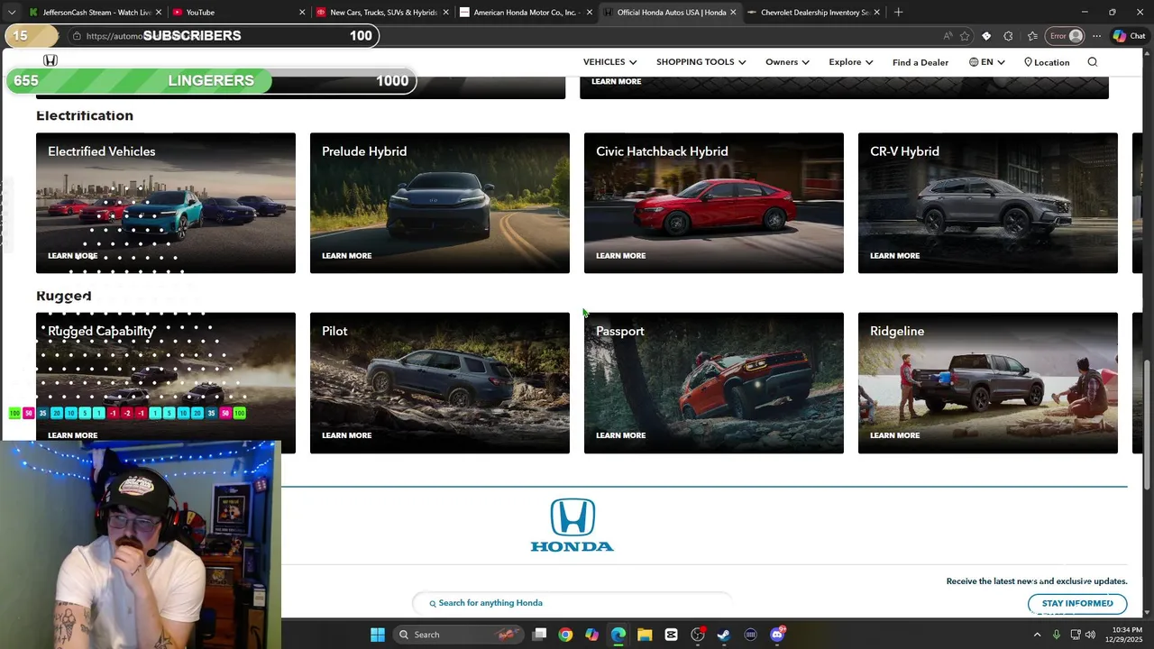The width and height of the screenshot is (1154, 649).
Task: Set Location in the header
Action: click(1046, 62)
